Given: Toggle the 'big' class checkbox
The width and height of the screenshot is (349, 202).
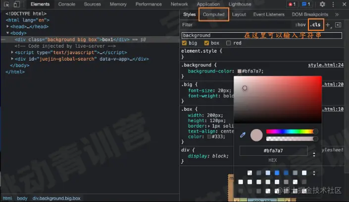Looking at the screenshot, I should (x=184, y=43).
